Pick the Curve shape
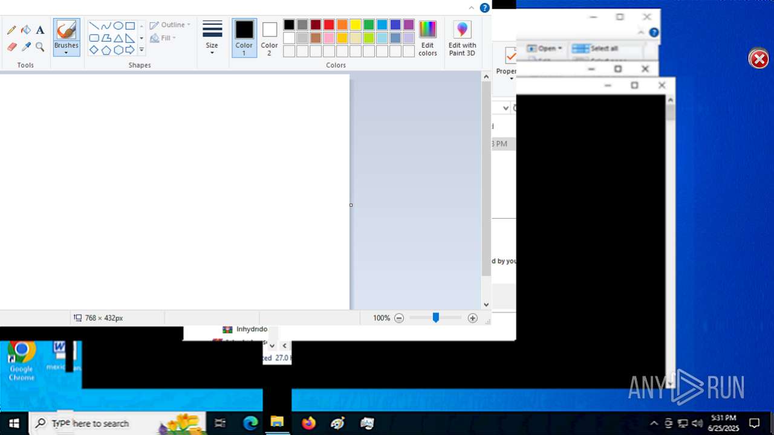The width and height of the screenshot is (774, 435). point(106,26)
